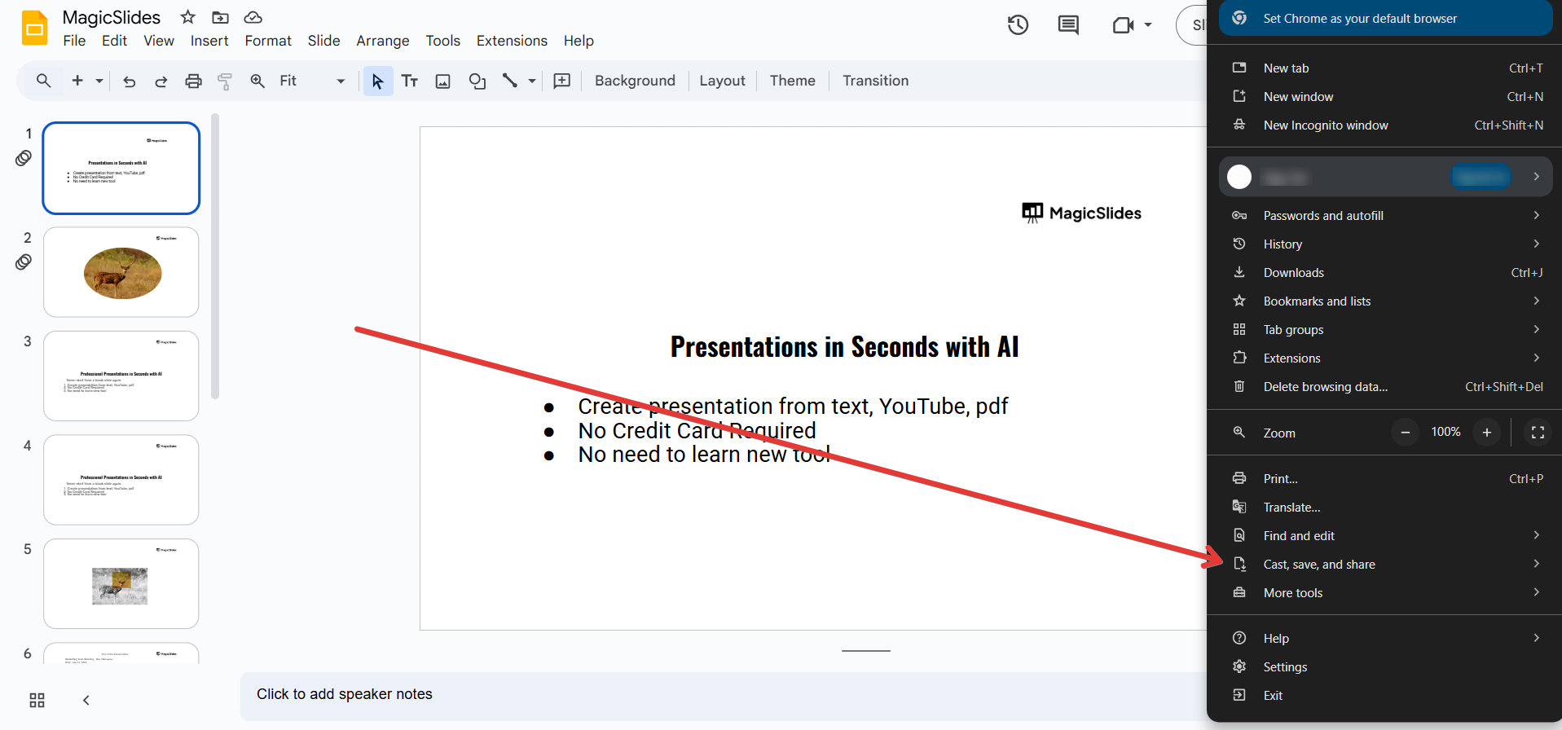Check the cloud save status icon
The width and height of the screenshot is (1562, 730).
(x=253, y=17)
